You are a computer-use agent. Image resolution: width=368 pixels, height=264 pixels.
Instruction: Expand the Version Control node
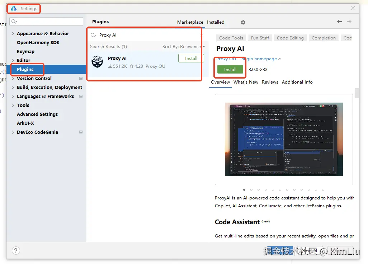click(x=13, y=79)
